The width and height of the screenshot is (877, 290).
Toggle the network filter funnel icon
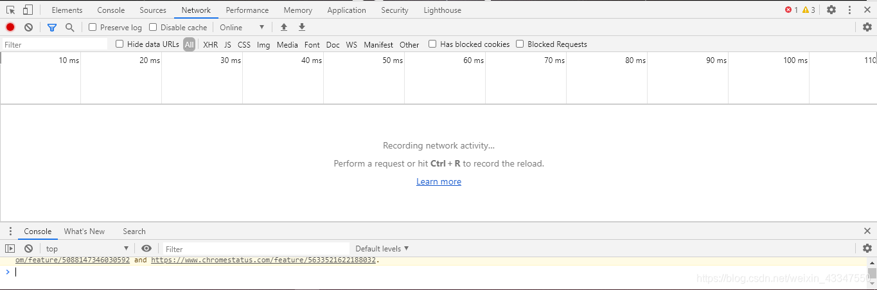coord(52,27)
